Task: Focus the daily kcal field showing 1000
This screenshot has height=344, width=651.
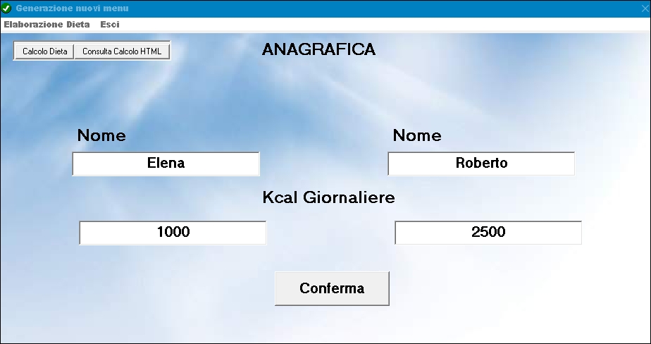Action: pos(173,233)
